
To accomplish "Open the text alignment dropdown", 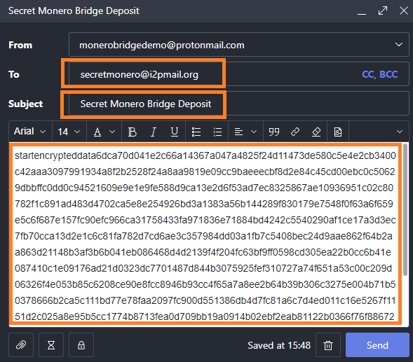I will [245, 132].
